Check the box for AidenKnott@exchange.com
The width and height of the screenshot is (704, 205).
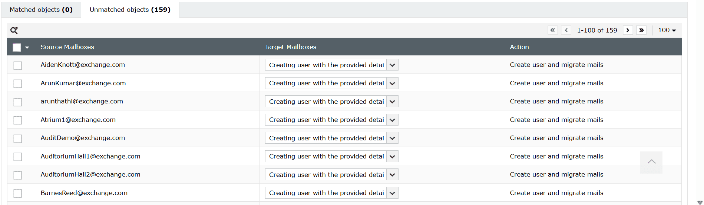18,65
